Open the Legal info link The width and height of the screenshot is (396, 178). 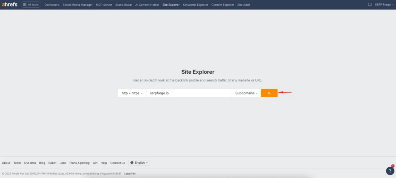130,173
